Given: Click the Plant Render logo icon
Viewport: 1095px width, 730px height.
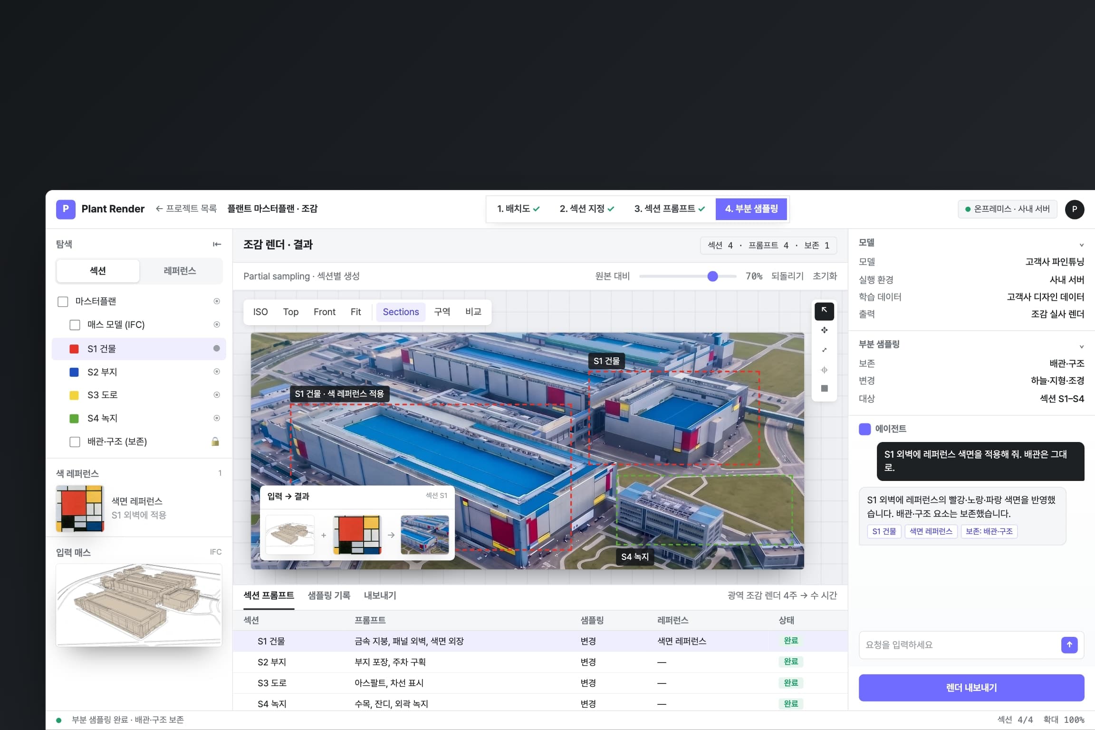Looking at the screenshot, I should coord(66,209).
